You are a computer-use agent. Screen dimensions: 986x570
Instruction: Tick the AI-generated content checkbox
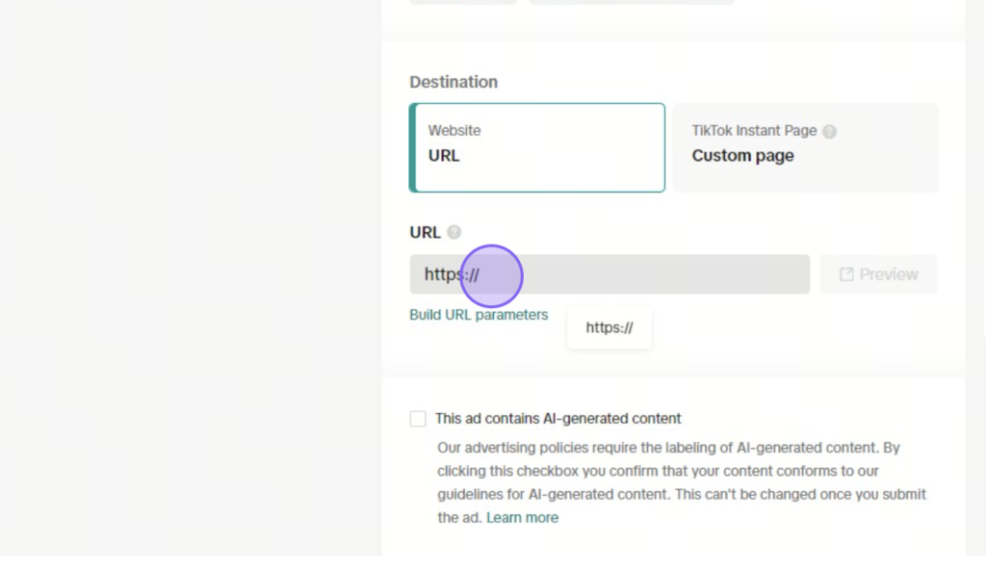pyautogui.click(x=418, y=419)
